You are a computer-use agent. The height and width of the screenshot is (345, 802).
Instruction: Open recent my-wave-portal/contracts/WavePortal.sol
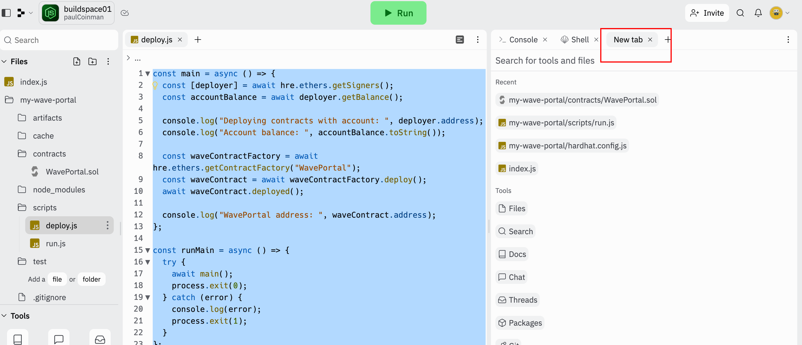pos(577,100)
